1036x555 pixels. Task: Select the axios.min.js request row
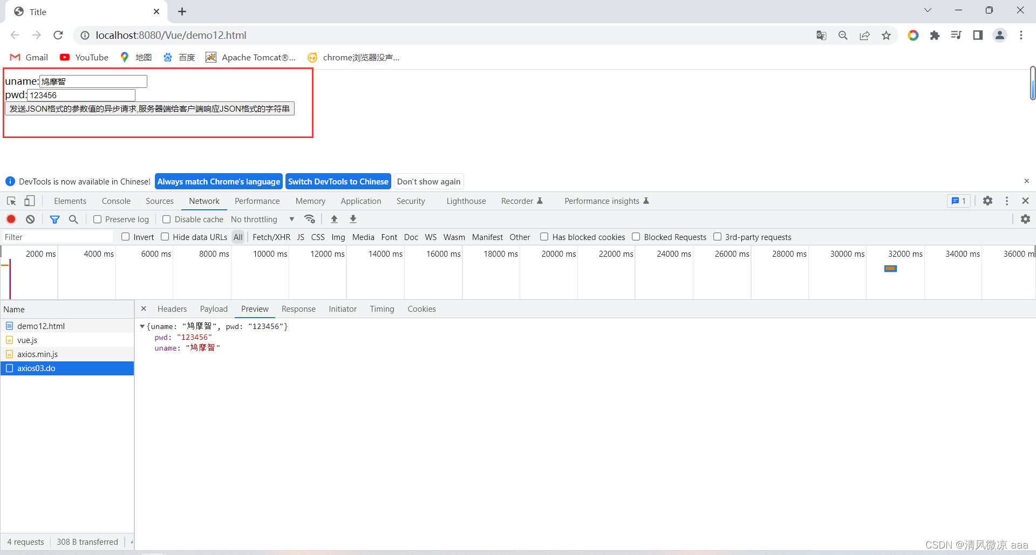(x=67, y=354)
